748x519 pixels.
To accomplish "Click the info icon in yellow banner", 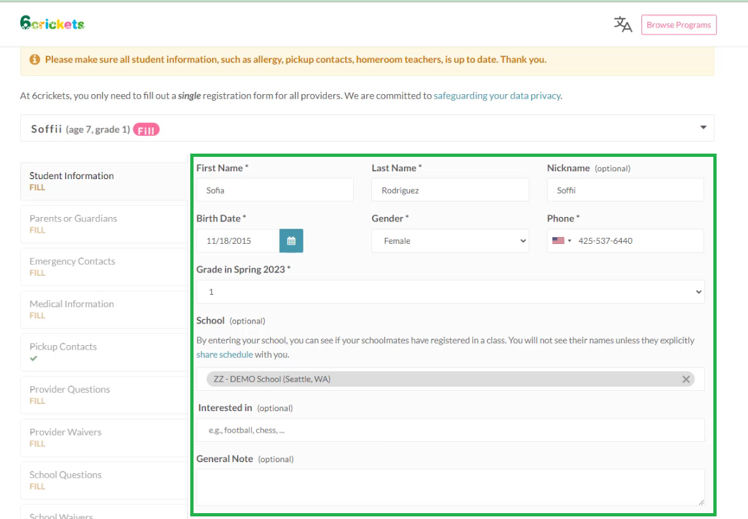I will point(35,59).
